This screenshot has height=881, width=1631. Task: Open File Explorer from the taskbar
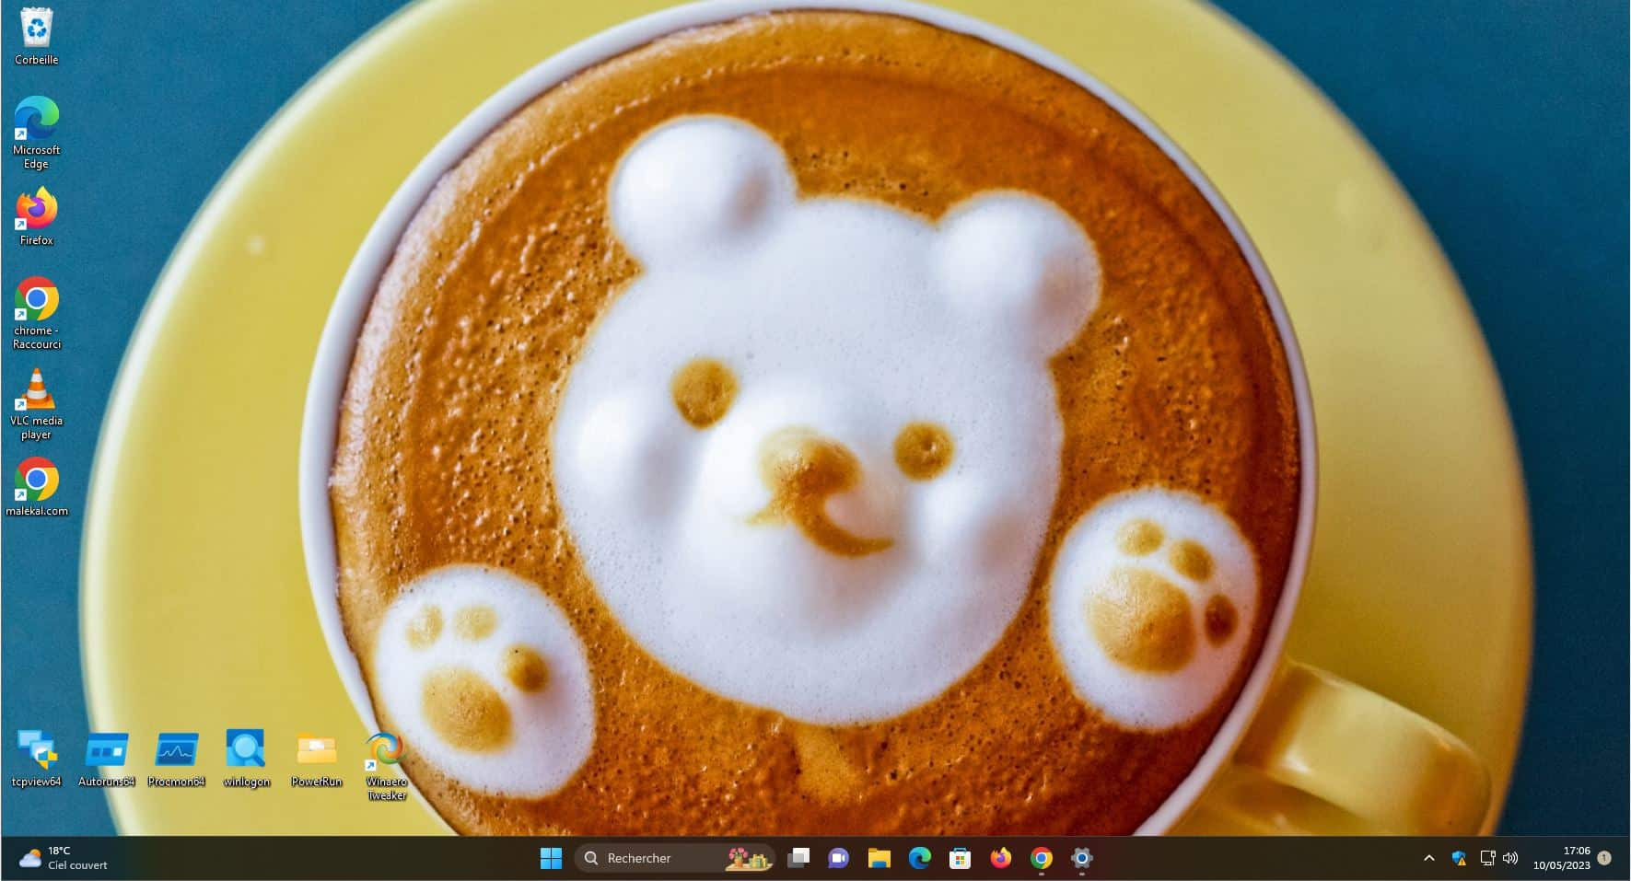point(880,858)
